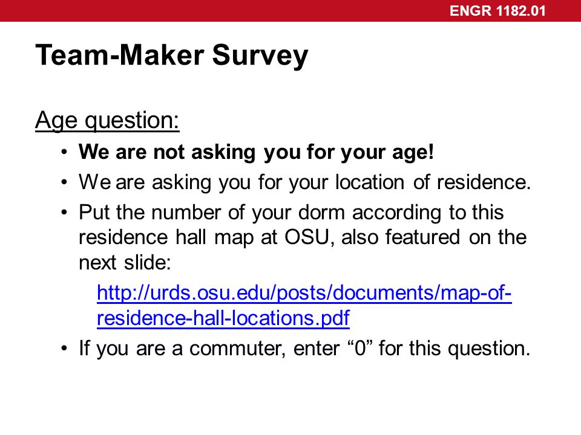
Task: Click the word Survey in the title
Action: 260,56
